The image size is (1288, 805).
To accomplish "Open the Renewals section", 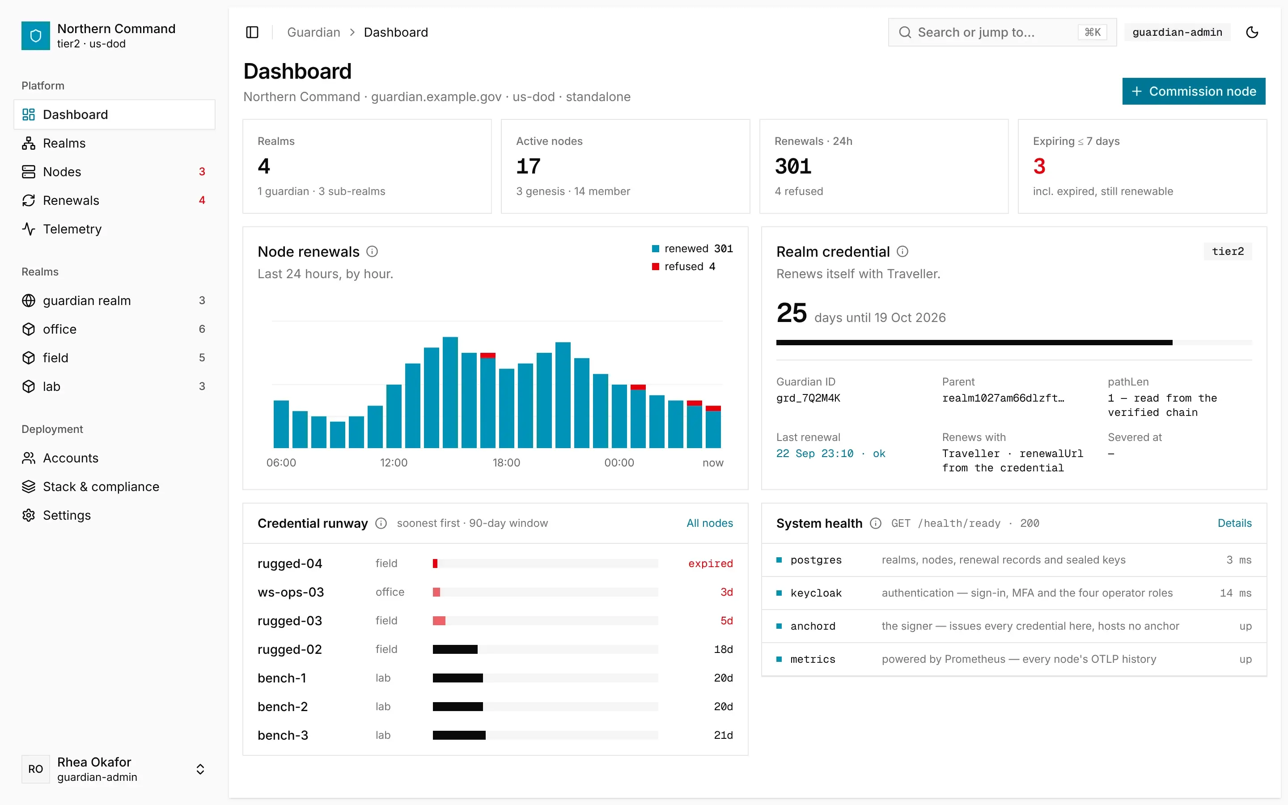I will pos(114,200).
